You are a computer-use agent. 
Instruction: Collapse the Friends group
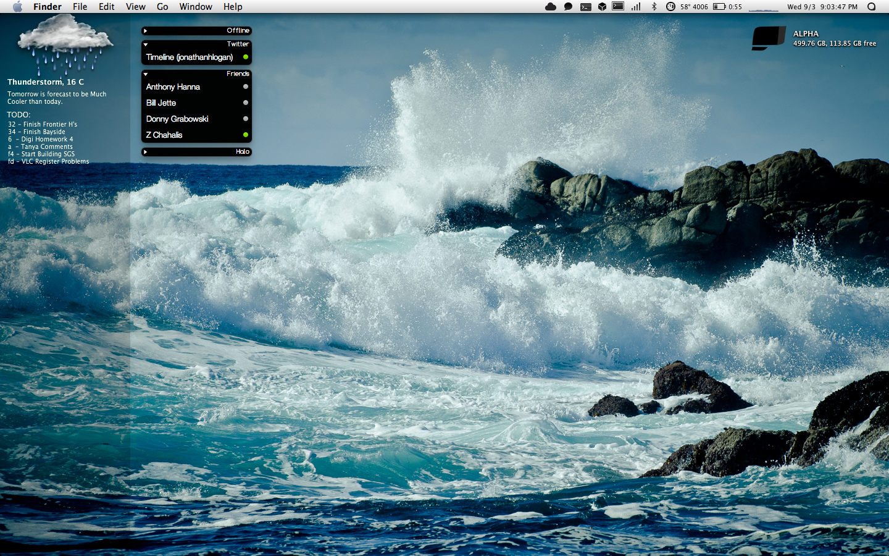[146, 74]
